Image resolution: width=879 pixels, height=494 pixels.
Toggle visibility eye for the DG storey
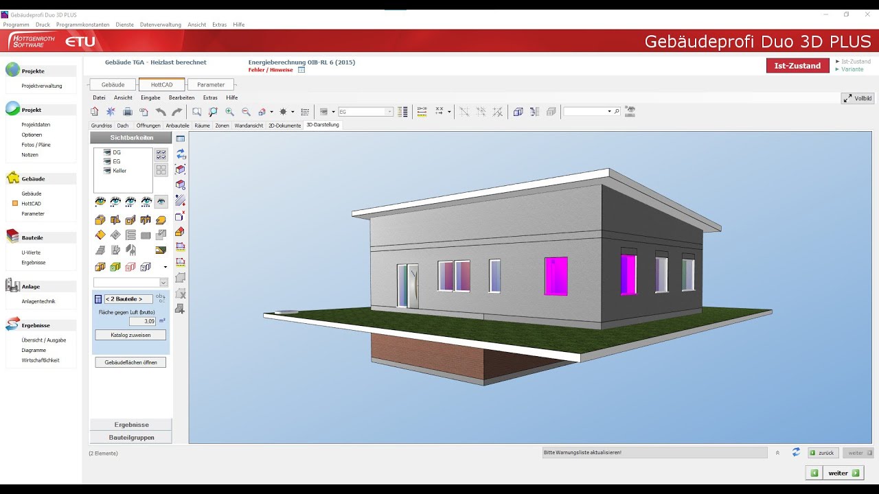(x=107, y=152)
